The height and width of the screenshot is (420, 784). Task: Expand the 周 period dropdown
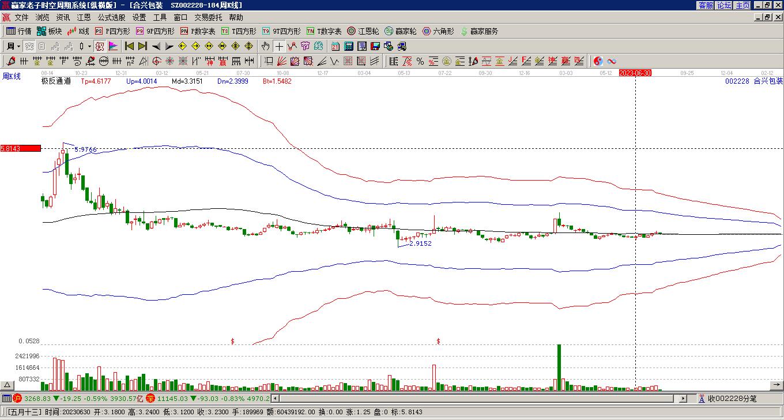pos(19,46)
